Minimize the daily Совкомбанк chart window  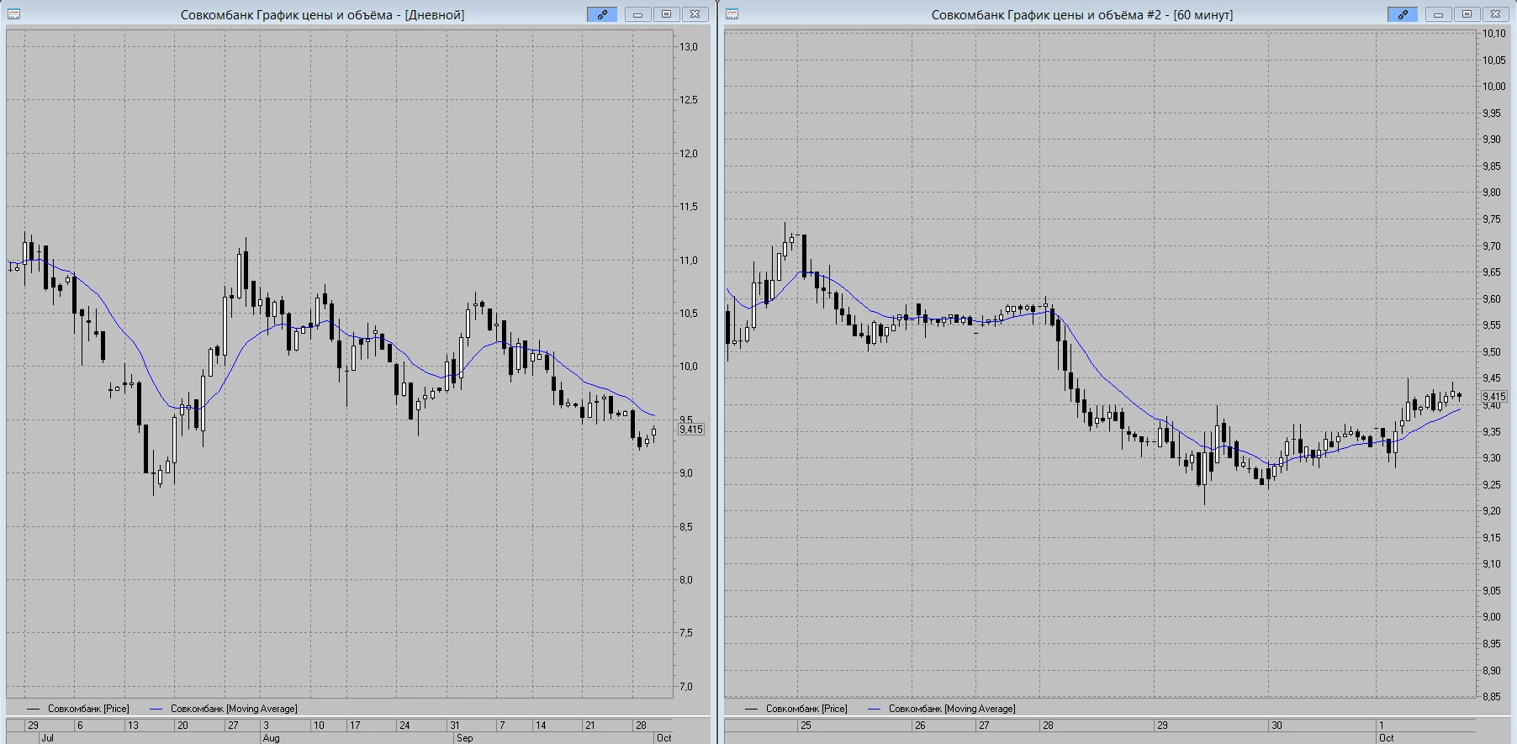point(638,14)
